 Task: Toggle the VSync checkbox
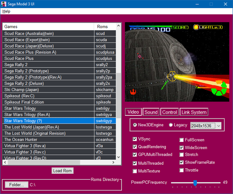[134, 139]
